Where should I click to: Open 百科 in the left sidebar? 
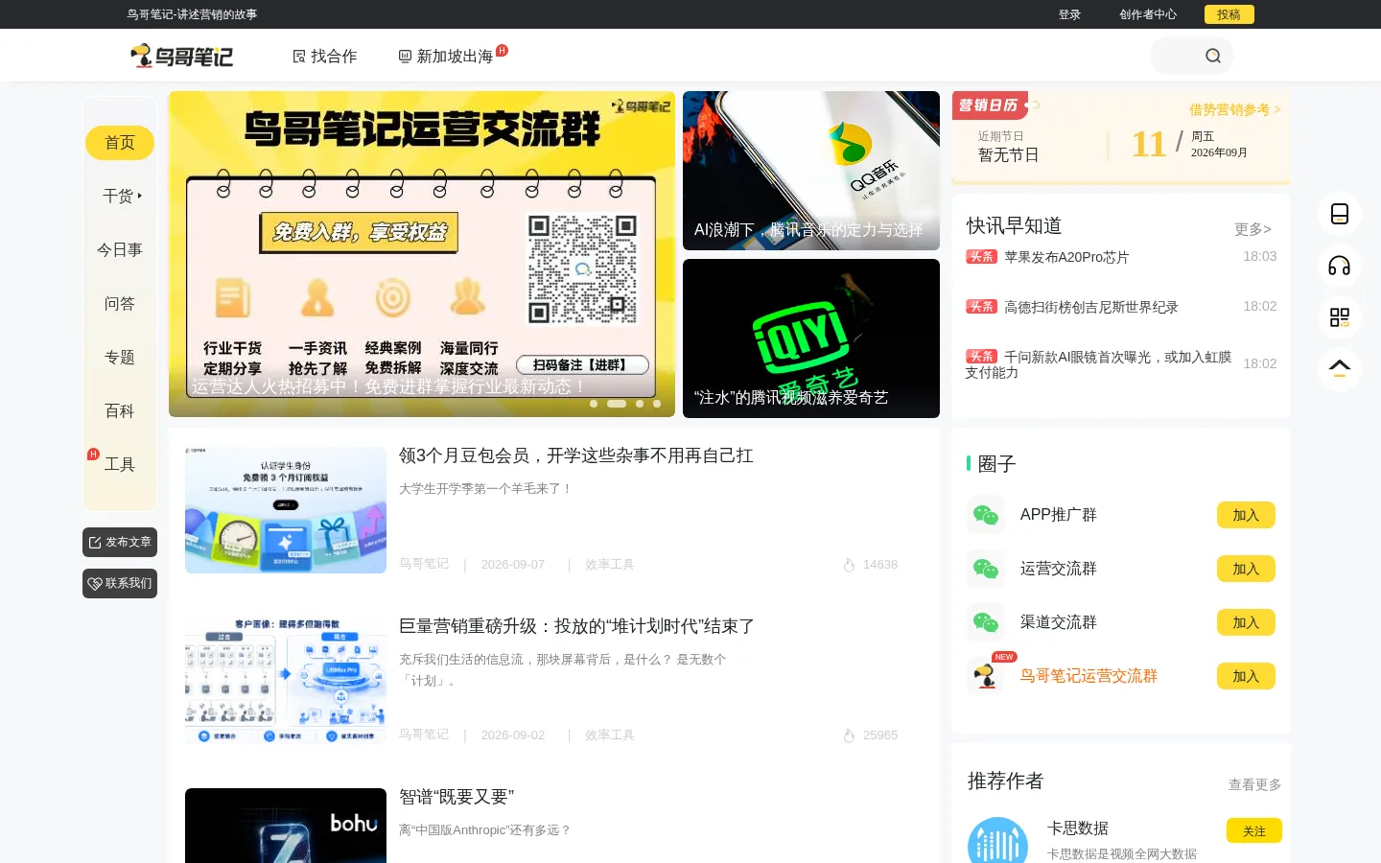coord(120,411)
